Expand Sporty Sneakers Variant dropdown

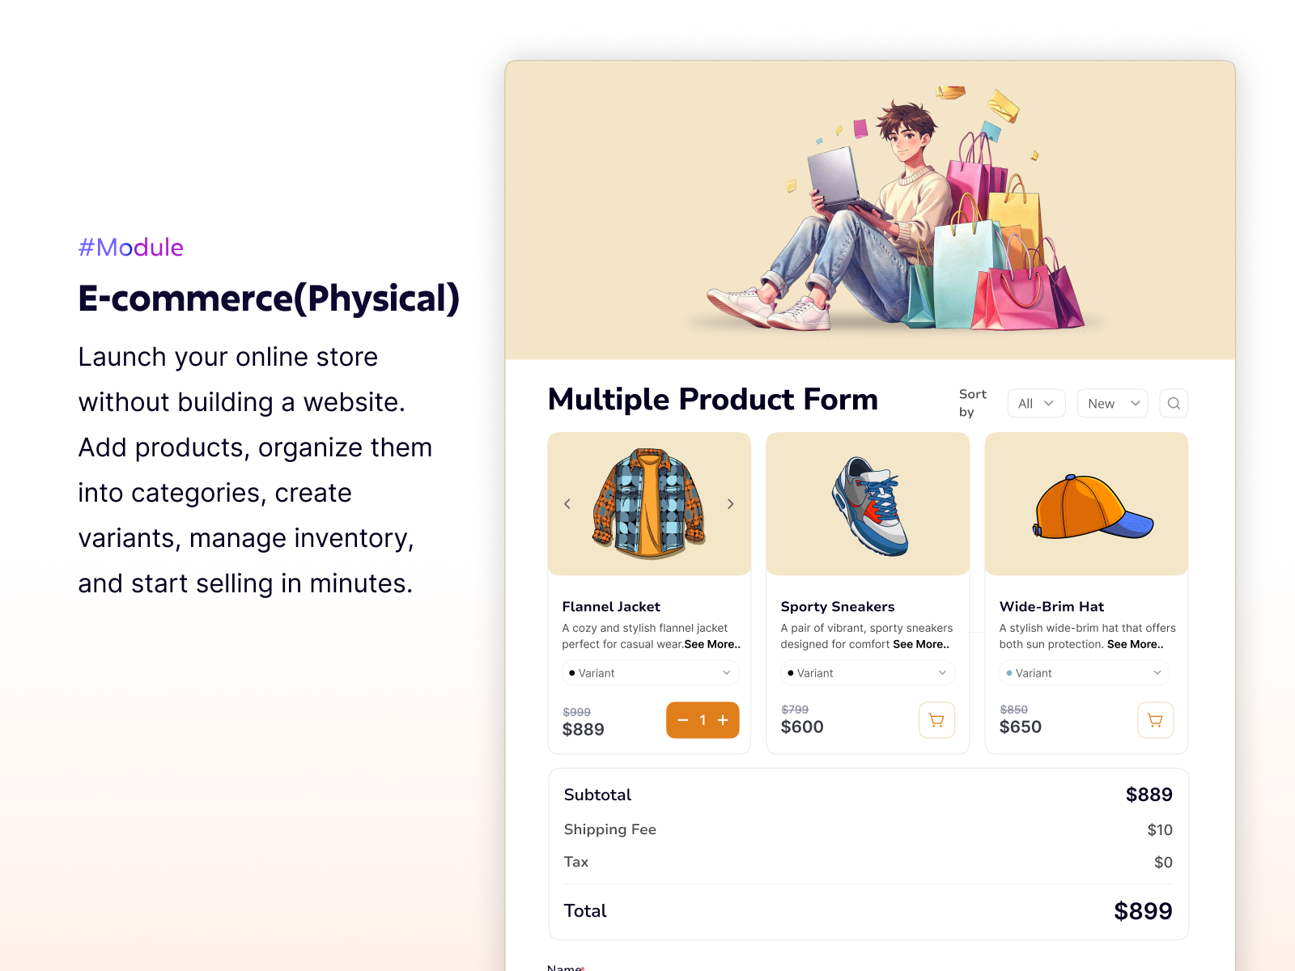coord(868,672)
